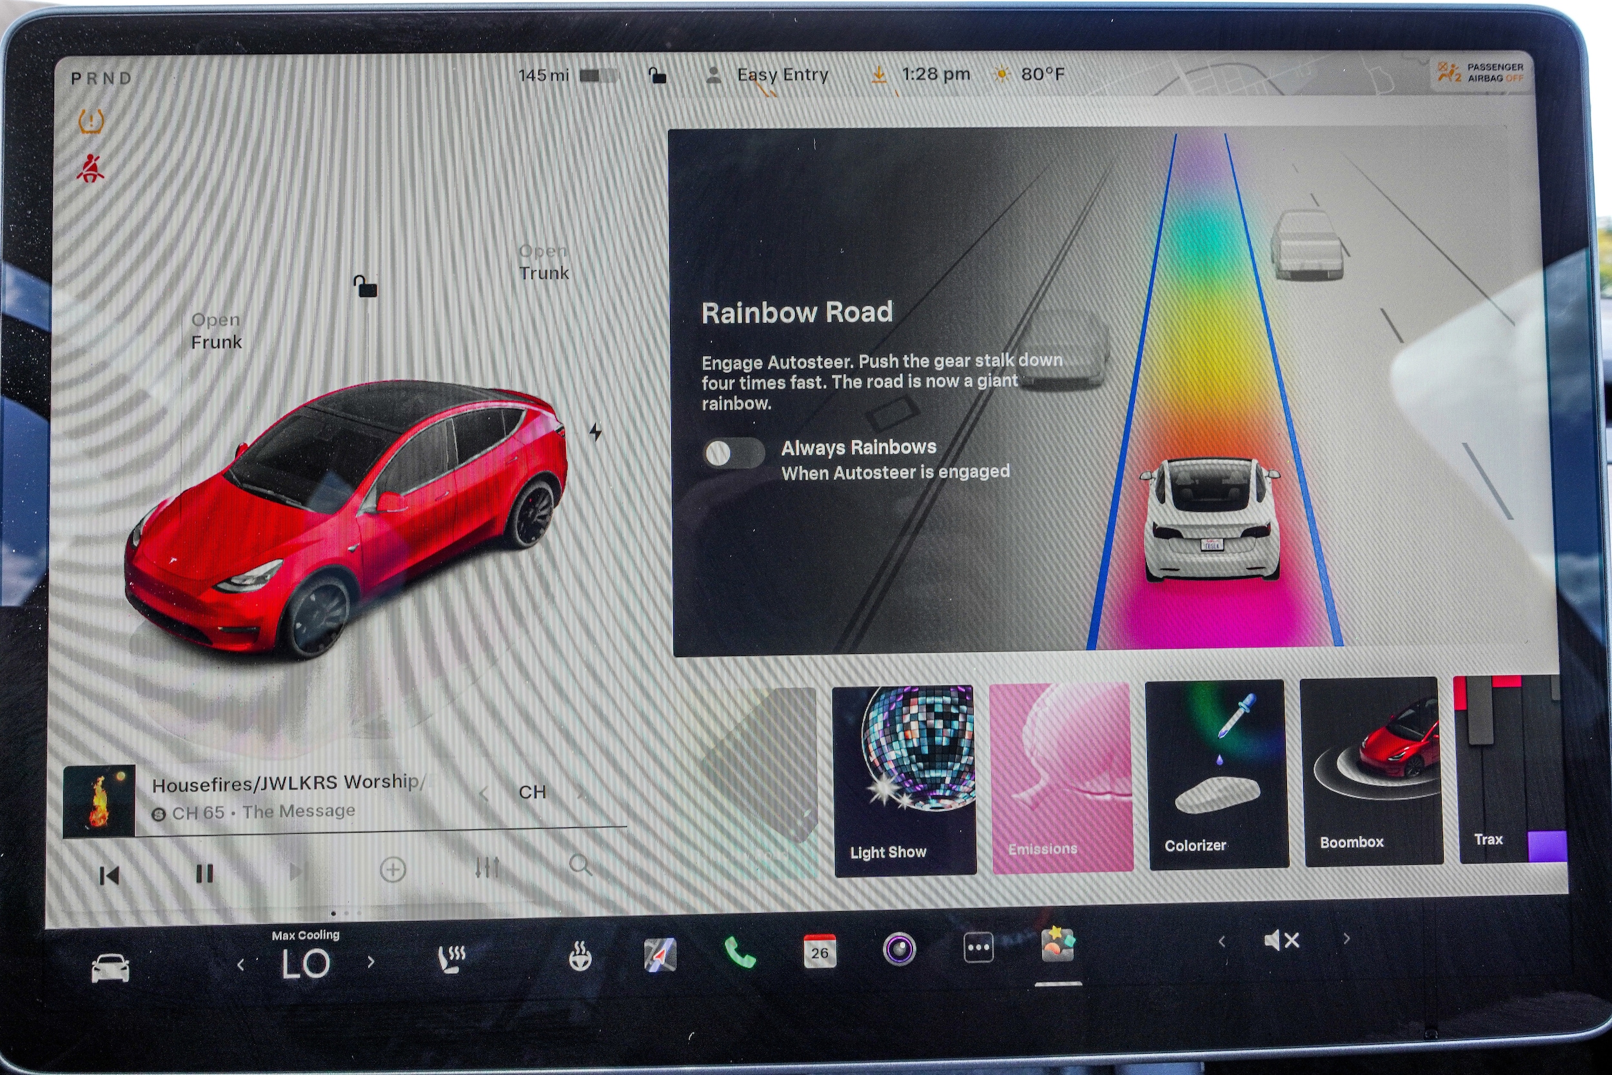The image size is (1612, 1075).
Task: Open the calendar app showing 26
Action: (x=820, y=951)
